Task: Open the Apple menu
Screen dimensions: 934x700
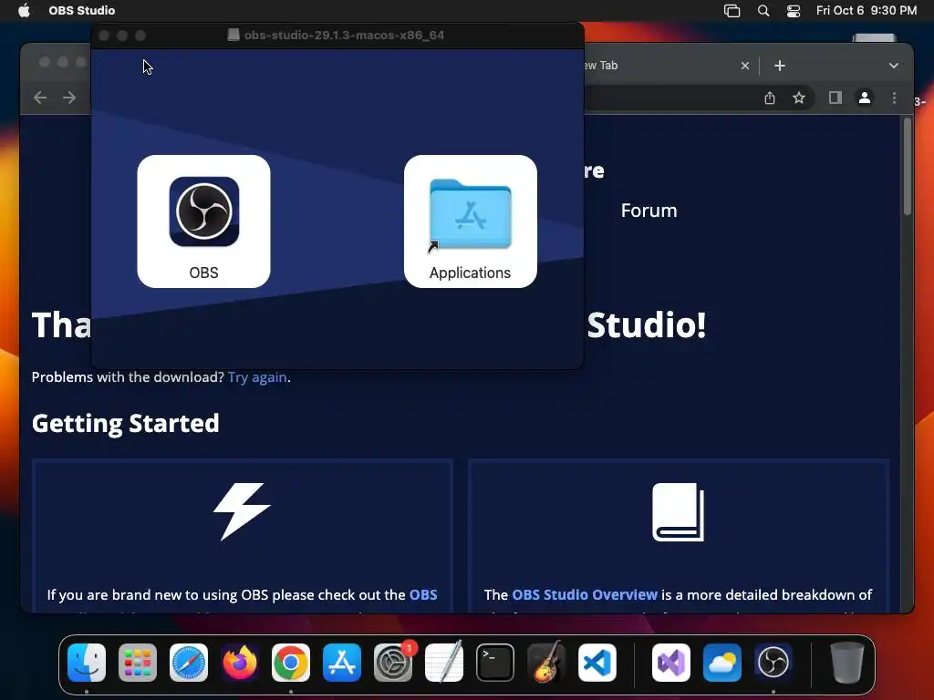Action: point(24,10)
